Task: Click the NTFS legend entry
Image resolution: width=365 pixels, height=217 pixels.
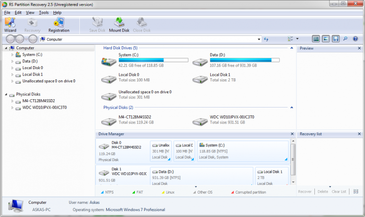Action: pos(108,192)
